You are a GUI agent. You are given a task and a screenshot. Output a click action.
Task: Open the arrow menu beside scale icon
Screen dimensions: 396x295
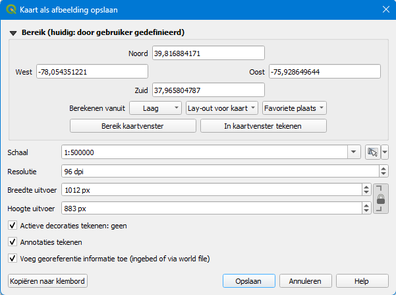point(385,152)
